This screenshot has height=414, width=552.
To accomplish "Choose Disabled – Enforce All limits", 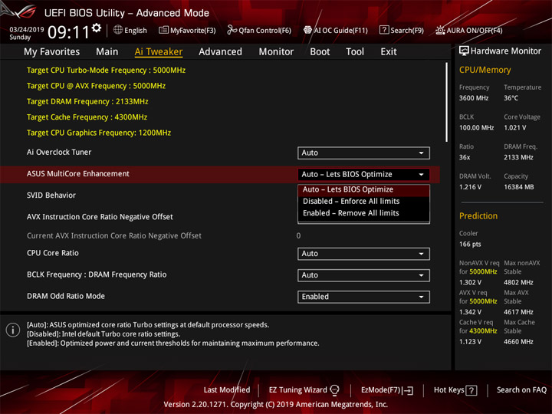I will [363, 202].
